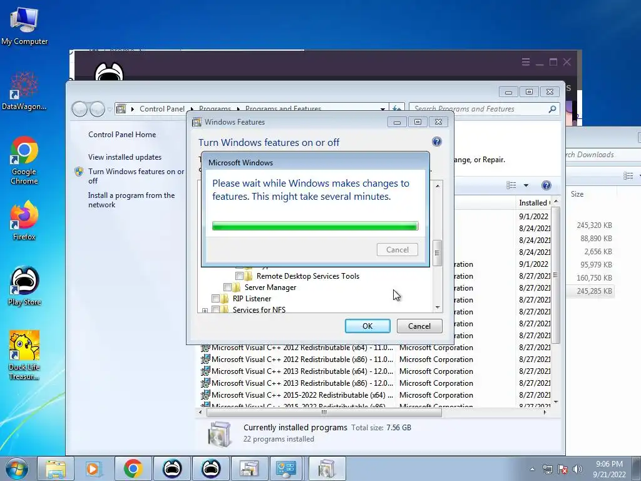641x481 pixels.
Task: Toggle the Server Manager checkbox
Action: [x=228, y=287]
